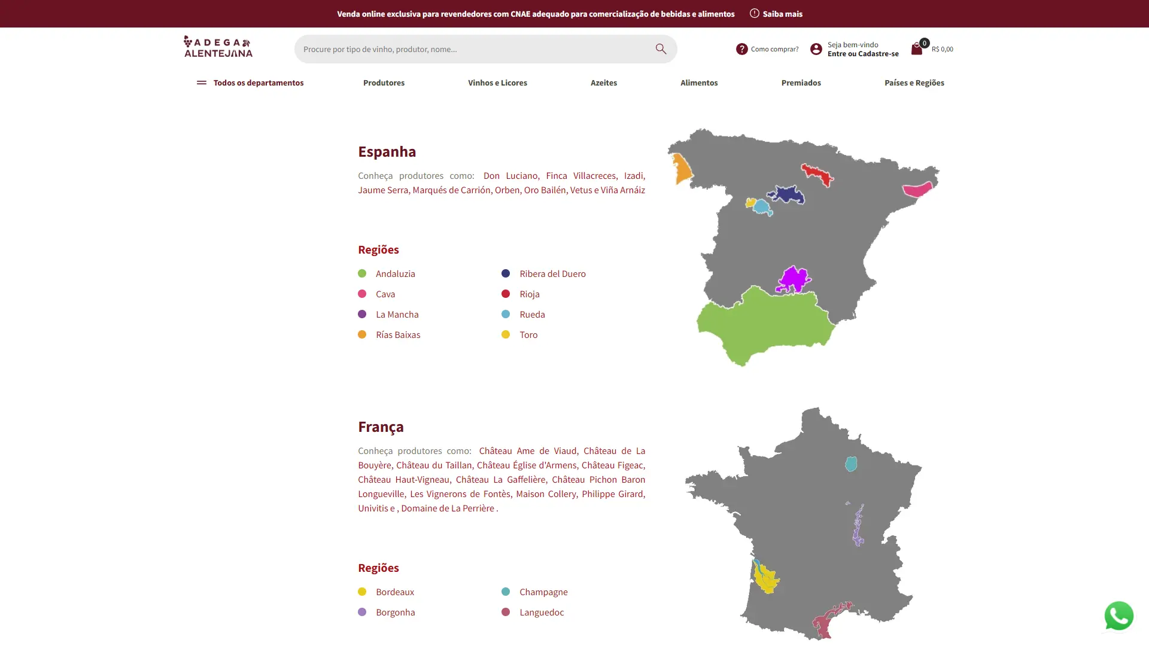The image size is (1149, 646).
Task: Click the green Andaluzia legend dot
Action: 362,273
